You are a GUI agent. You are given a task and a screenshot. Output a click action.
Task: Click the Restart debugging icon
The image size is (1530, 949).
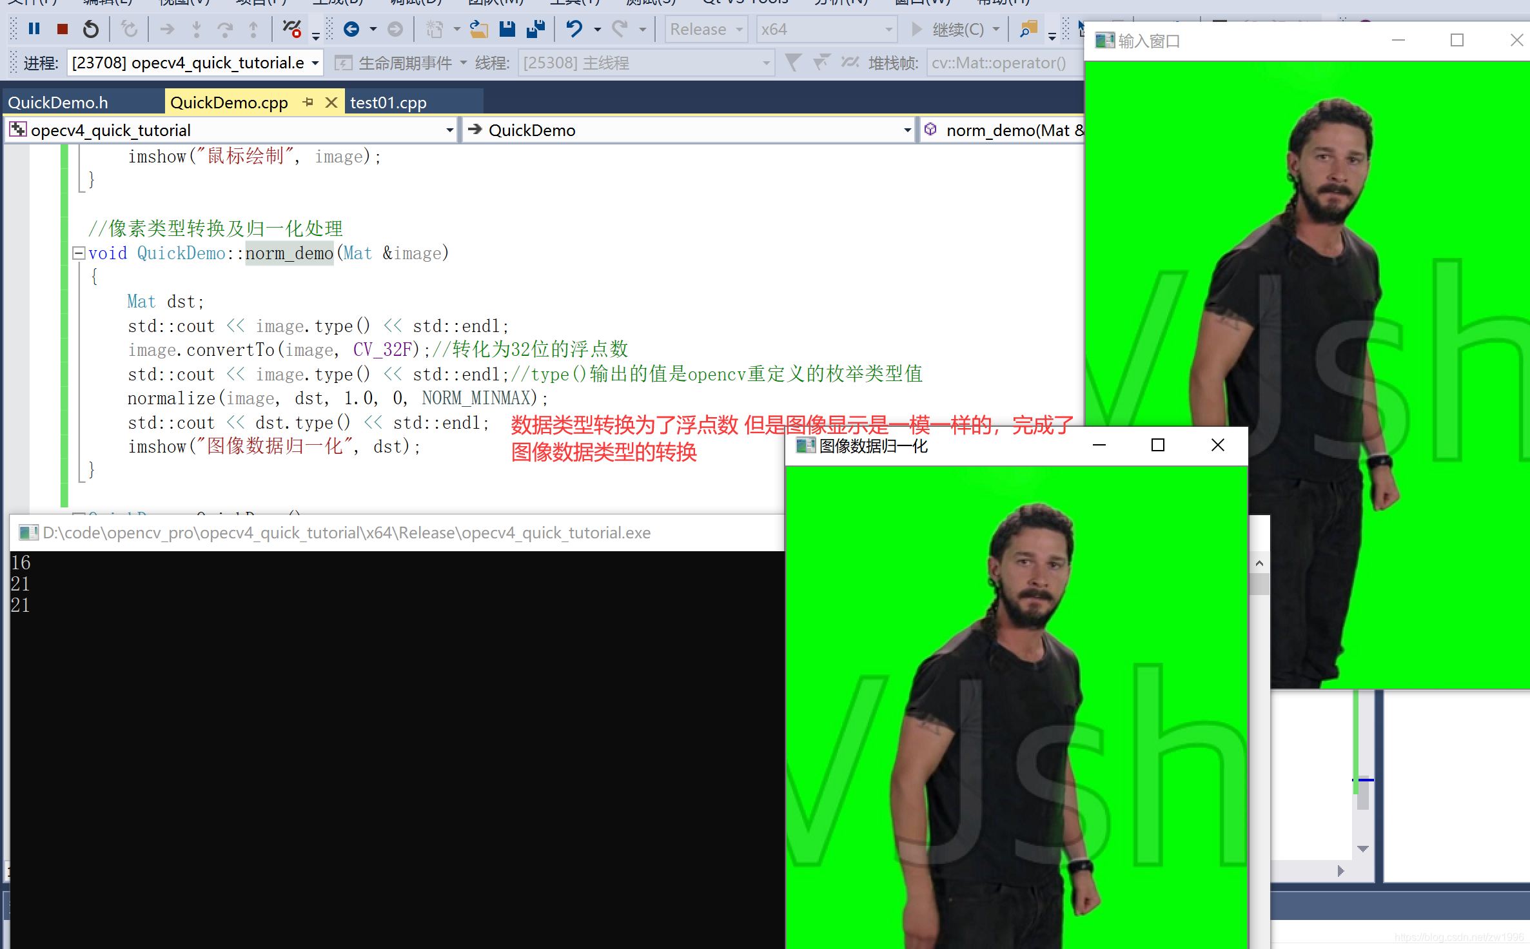[91, 29]
